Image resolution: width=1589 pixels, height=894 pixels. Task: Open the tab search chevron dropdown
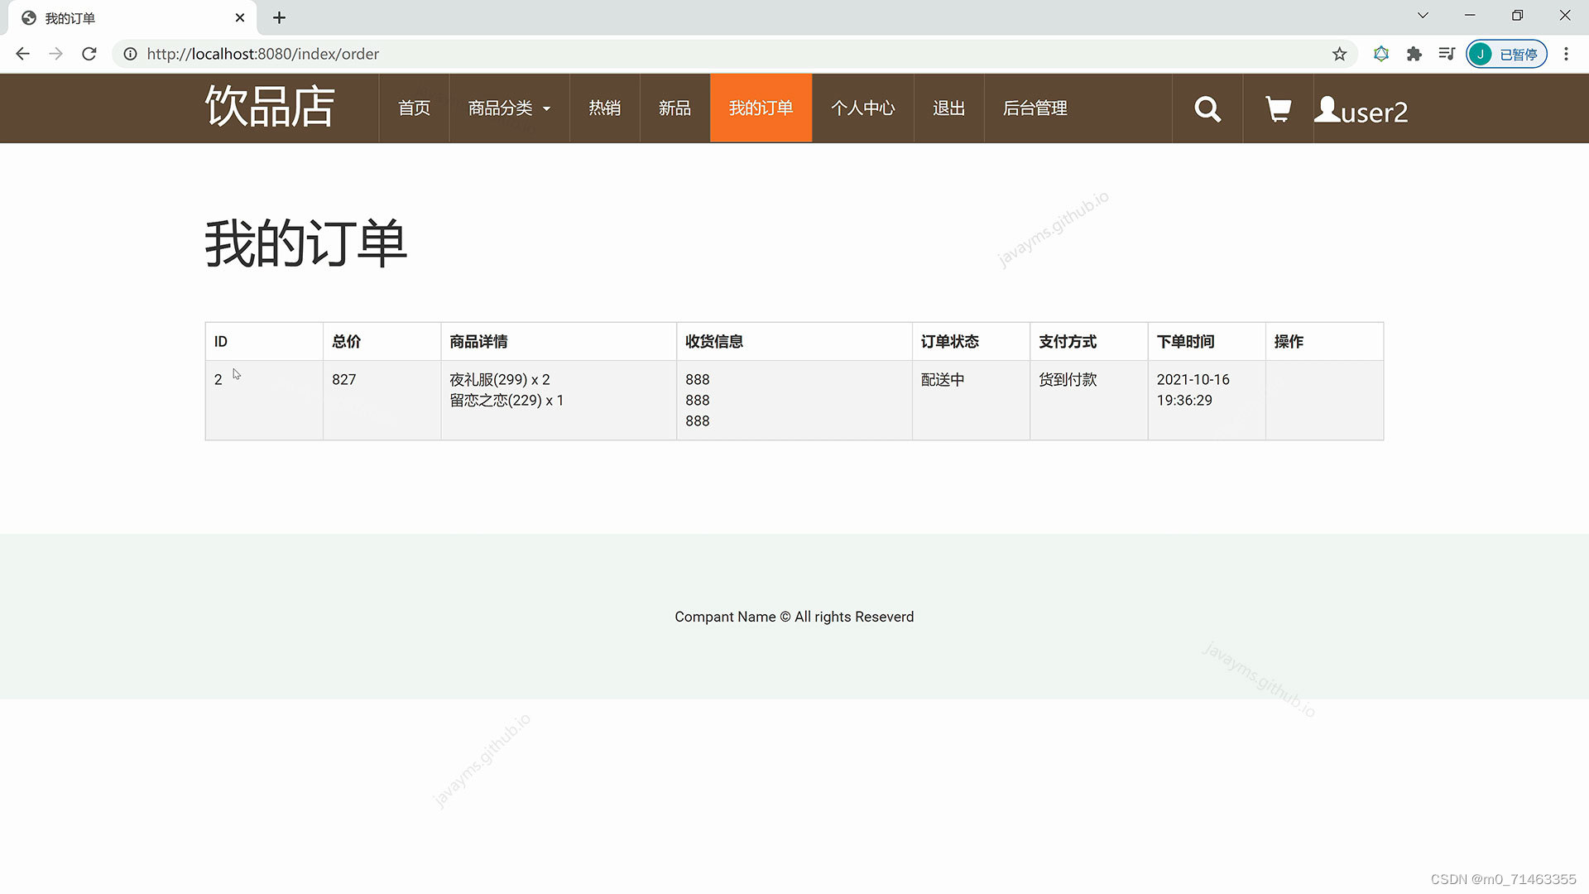(x=1423, y=16)
